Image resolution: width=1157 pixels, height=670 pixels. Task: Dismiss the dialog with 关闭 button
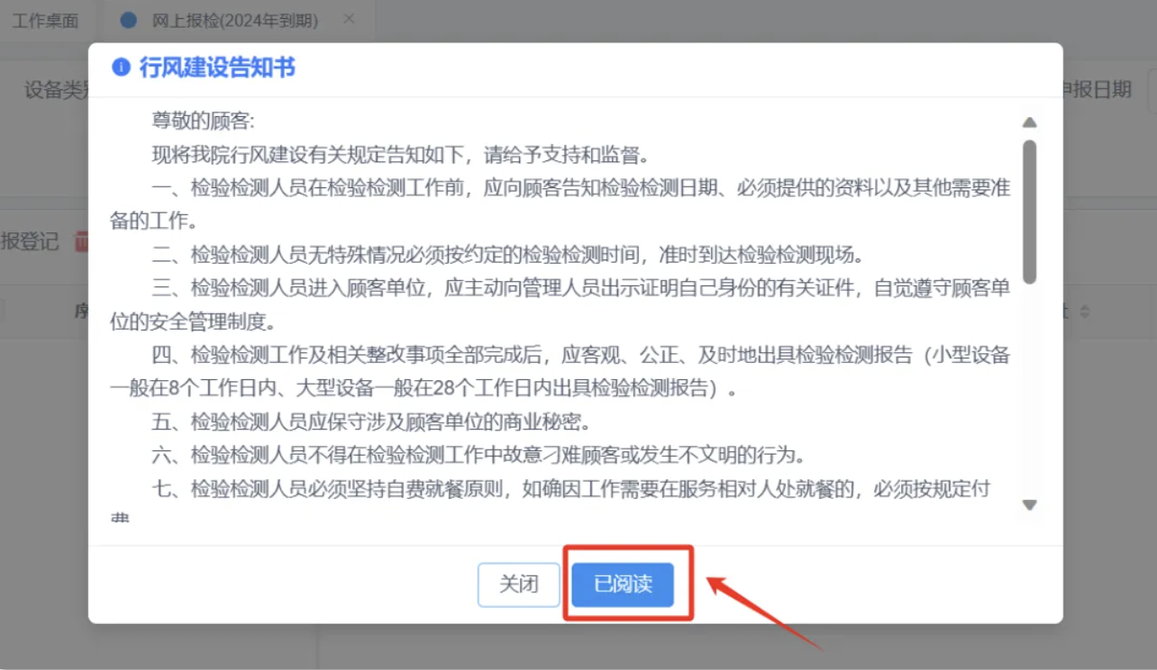tap(519, 584)
